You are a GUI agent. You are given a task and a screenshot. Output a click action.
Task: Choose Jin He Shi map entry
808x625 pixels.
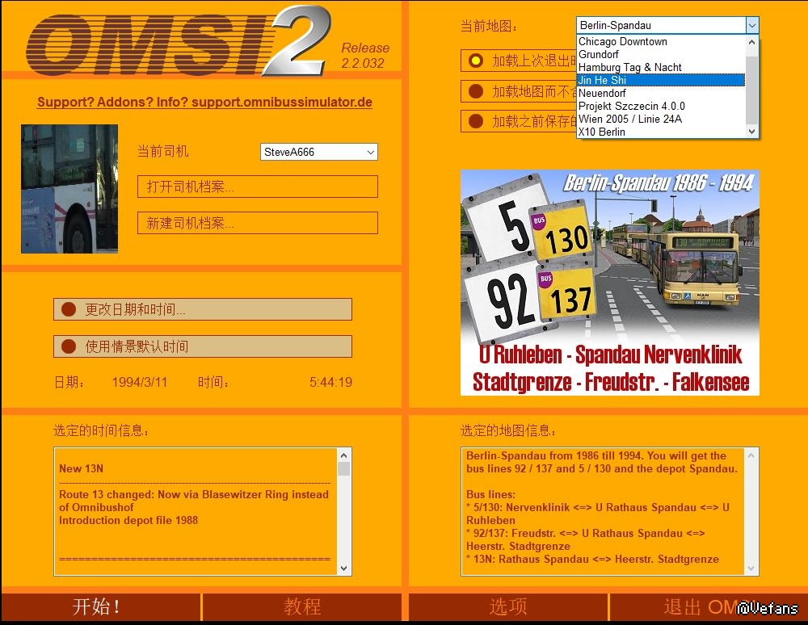(661, 80)
